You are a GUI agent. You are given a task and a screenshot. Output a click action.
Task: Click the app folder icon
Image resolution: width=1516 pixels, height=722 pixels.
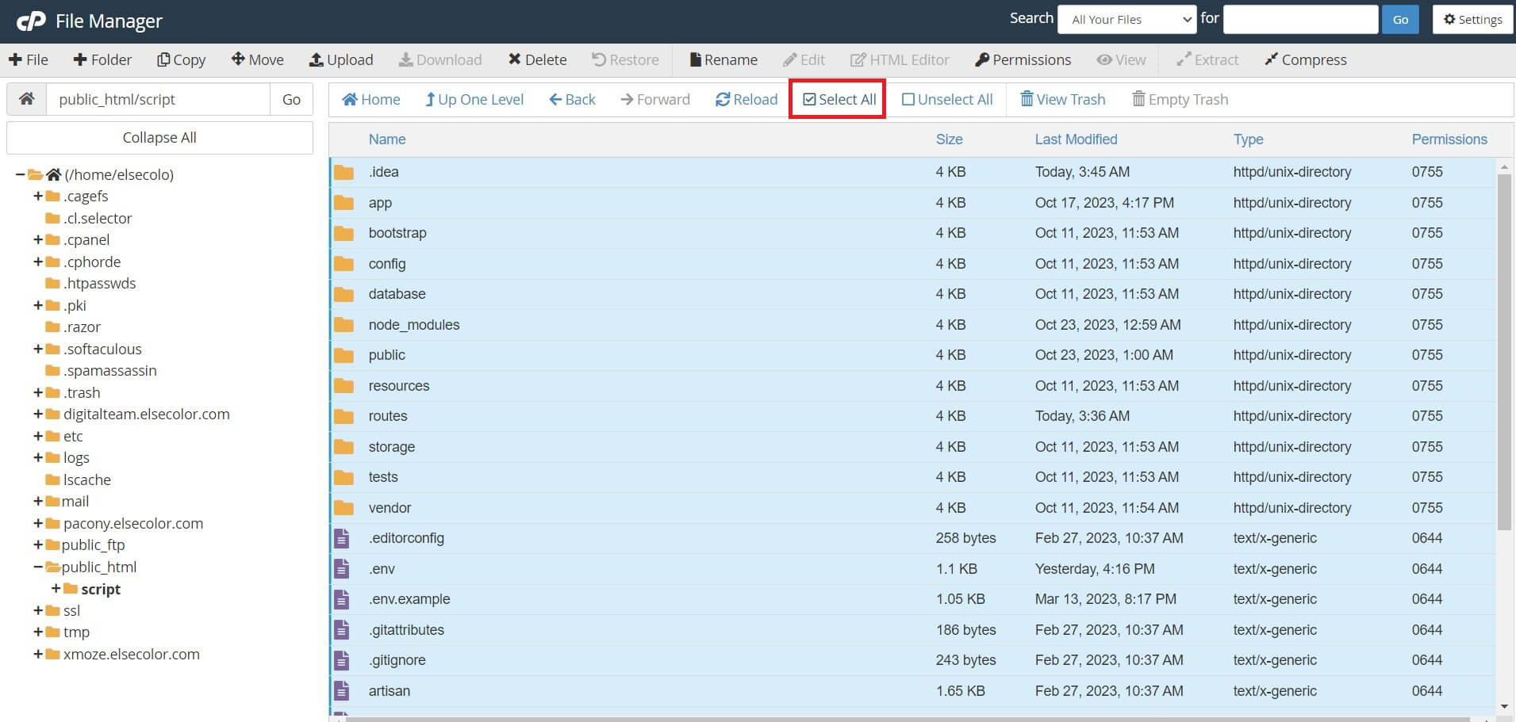point(343,203)
